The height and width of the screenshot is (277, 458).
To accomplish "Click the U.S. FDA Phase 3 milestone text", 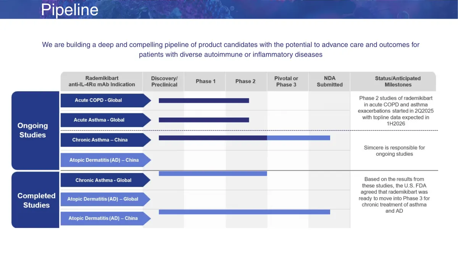I will point(394,195).
